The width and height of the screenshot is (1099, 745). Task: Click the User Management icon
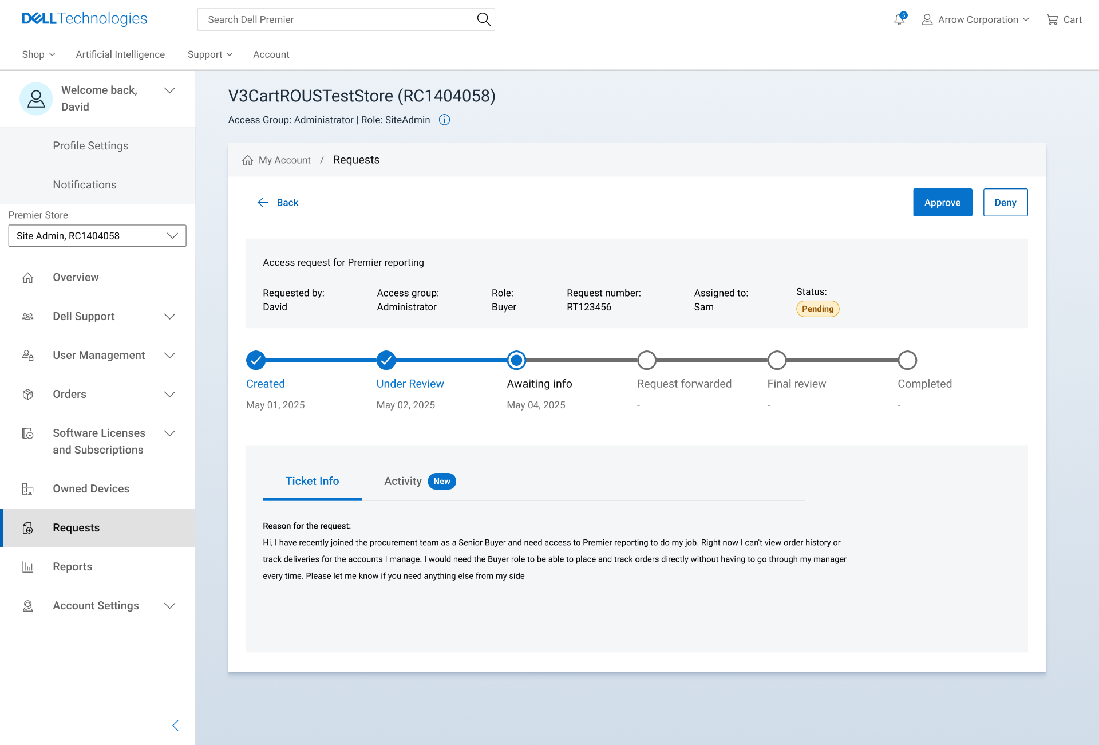click(x=27, y=356)
